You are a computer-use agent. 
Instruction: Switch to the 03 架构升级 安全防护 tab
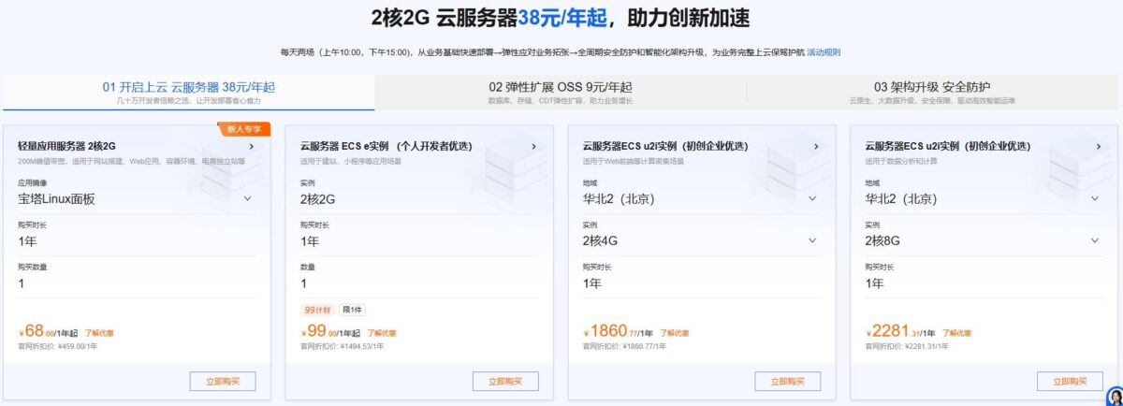[932, 92]
